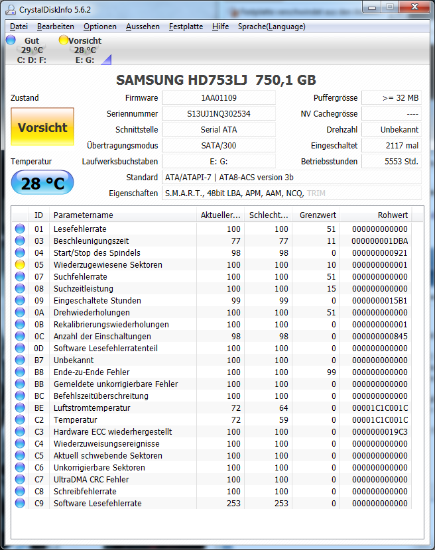
Task: Click the blue status icon beside Temperatur C2
Action: tap(20, 419)
